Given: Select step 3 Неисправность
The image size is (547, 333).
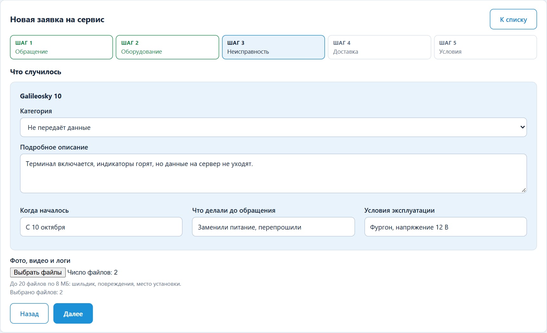Looking at the screenshot, I should pyautogui.click(x=273, y=47).
